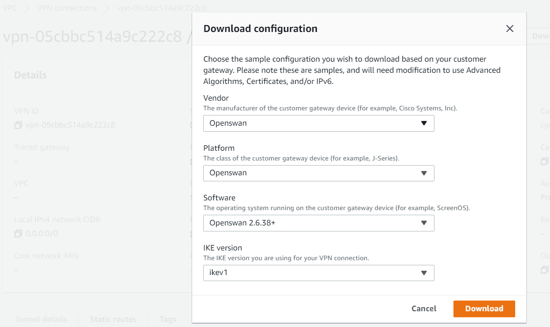This screenshot has width=550, height=327.
Task: Open the Vendor dropdown showing Openswan
Action: point(318,123)
